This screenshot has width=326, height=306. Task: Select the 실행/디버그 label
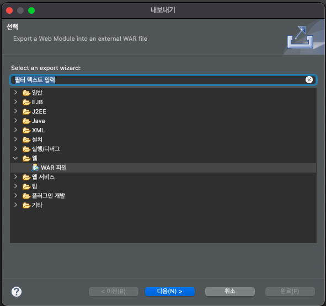(46, 149)
